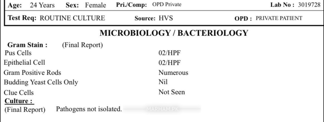Click the Test Req ROUTINE CULTURE field
The height and width of the screenshot is (122, 324).
coord(57,18)
